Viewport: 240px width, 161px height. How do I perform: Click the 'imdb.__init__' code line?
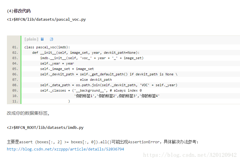(92, 58)
